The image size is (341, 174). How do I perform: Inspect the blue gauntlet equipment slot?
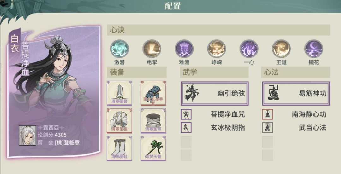[153, 93]
